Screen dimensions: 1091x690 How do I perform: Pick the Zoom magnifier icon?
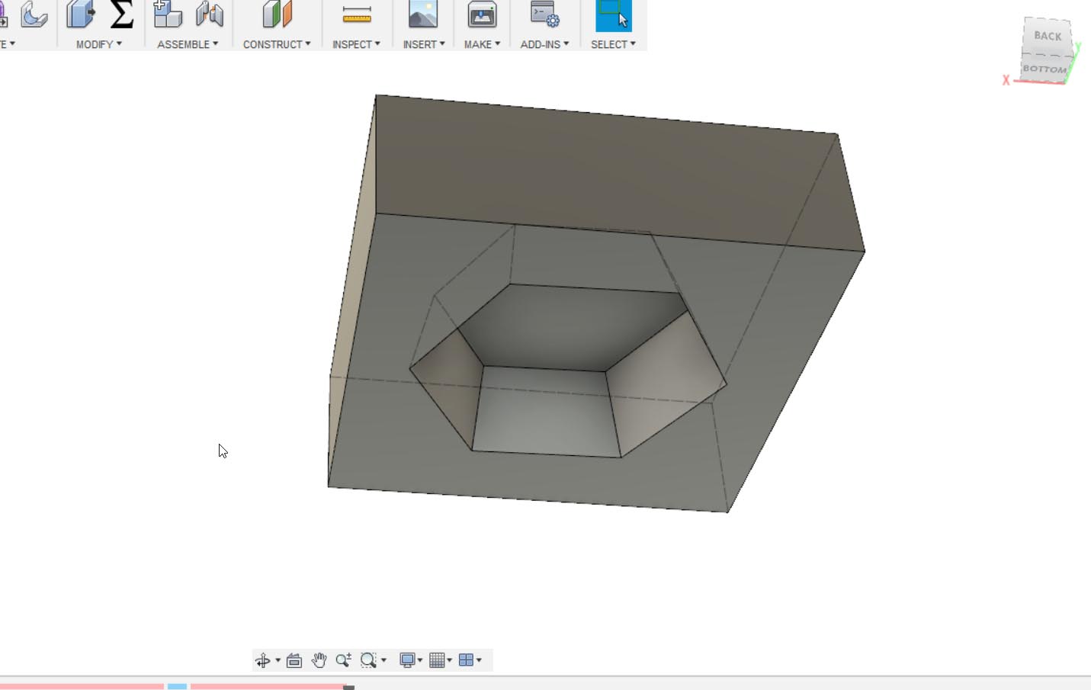point(343,660)
